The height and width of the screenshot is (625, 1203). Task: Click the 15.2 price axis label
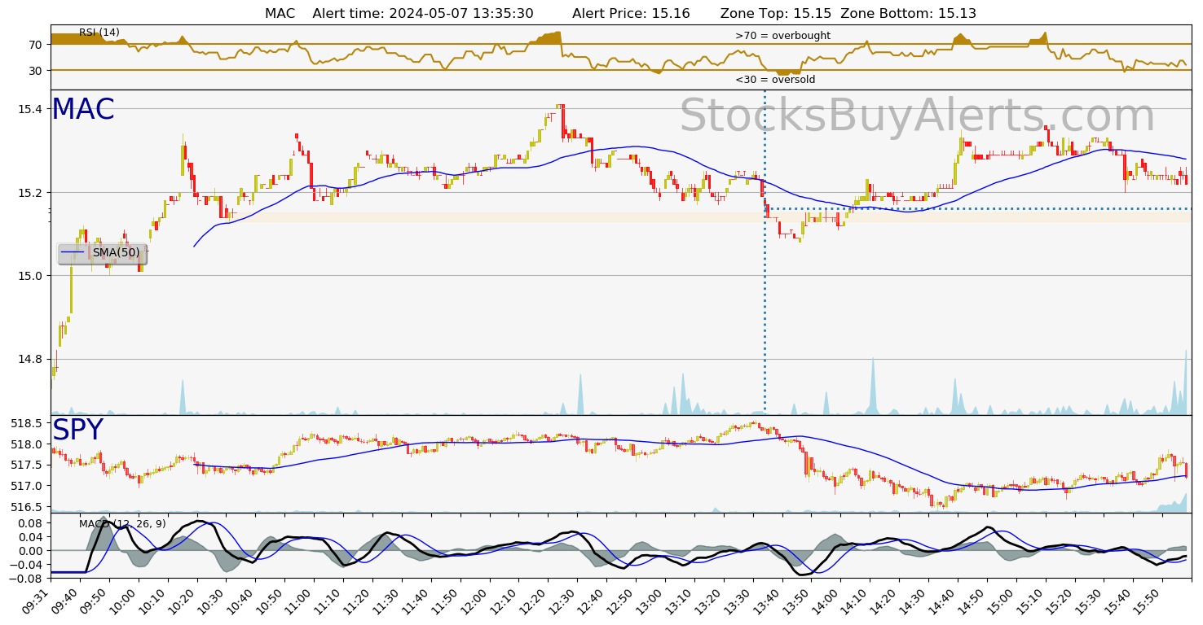[31, 193]
